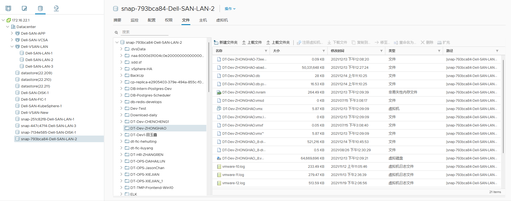Click the folder tree vertical scrollbar
This screenshot has width=511, height=201.
point(209,67)
